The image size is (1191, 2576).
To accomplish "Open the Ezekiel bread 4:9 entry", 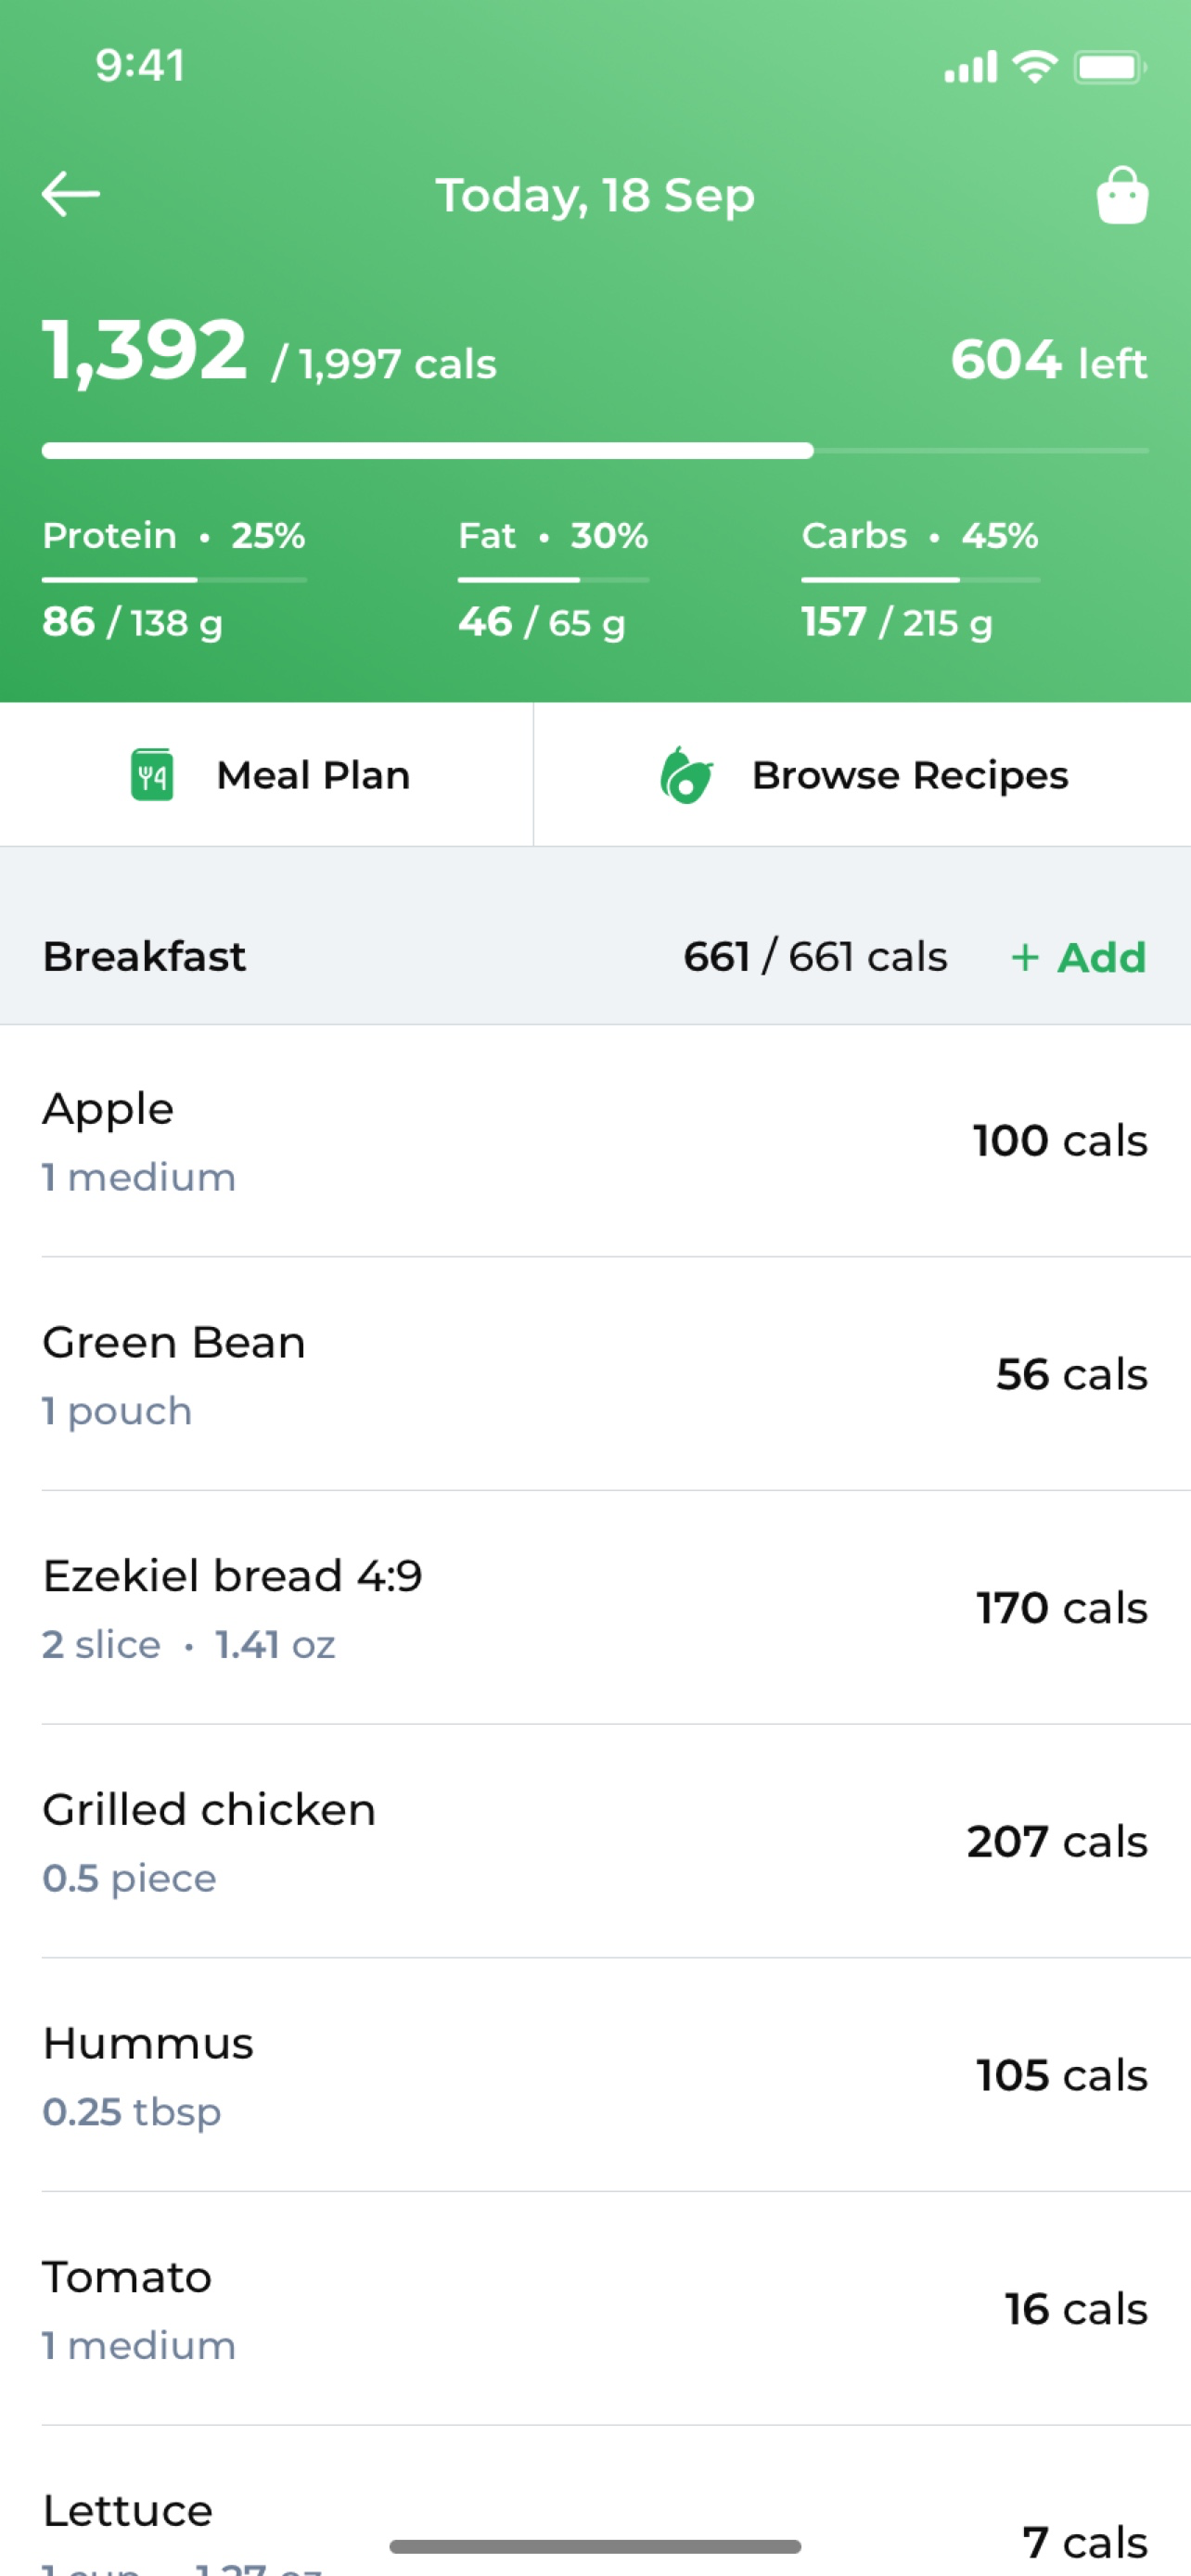I will click(595, 1608).
